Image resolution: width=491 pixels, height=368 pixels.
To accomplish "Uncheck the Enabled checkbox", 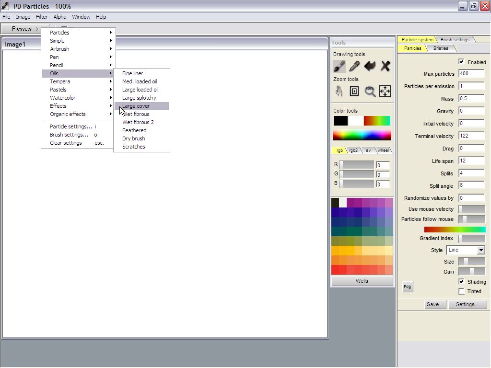I will [461, 62].
